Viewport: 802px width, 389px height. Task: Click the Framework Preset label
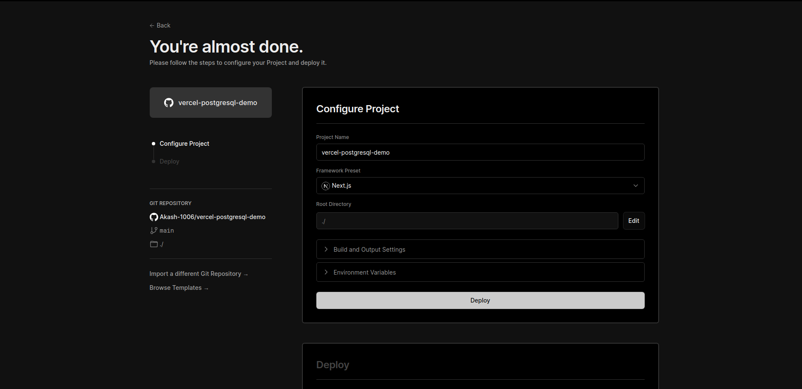(x=338, y=171)
